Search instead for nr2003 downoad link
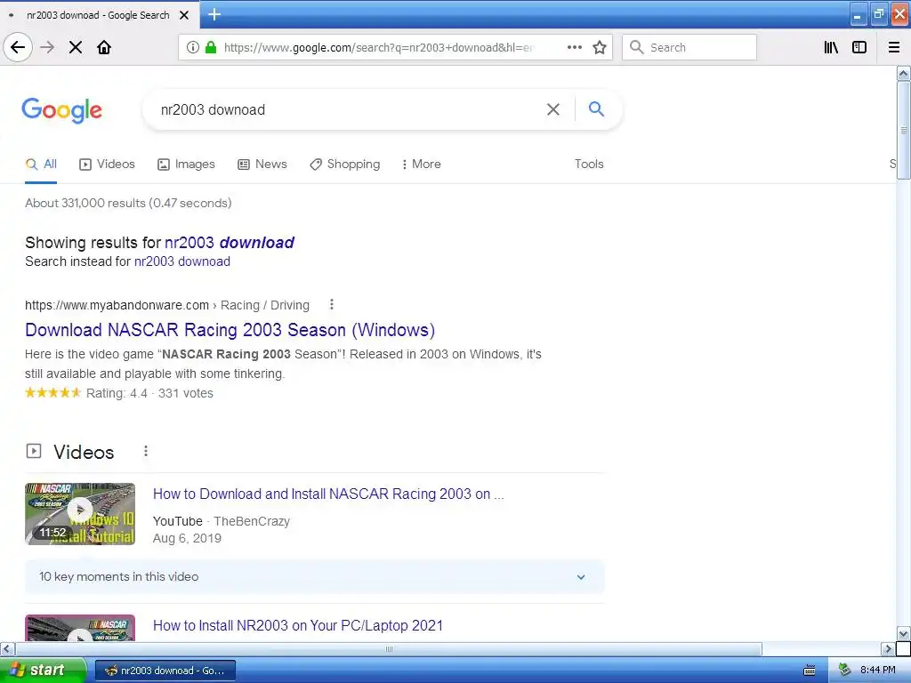The width and height of the screenshot is (911, 683). coord(182,261)
